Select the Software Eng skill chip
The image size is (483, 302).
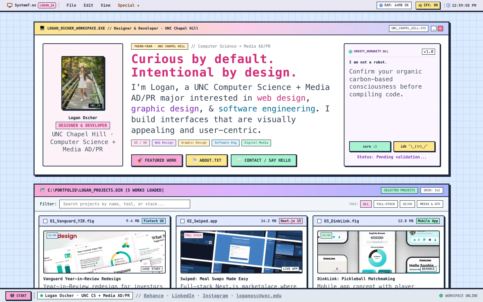pyautogui.click(x=225, y=143)
